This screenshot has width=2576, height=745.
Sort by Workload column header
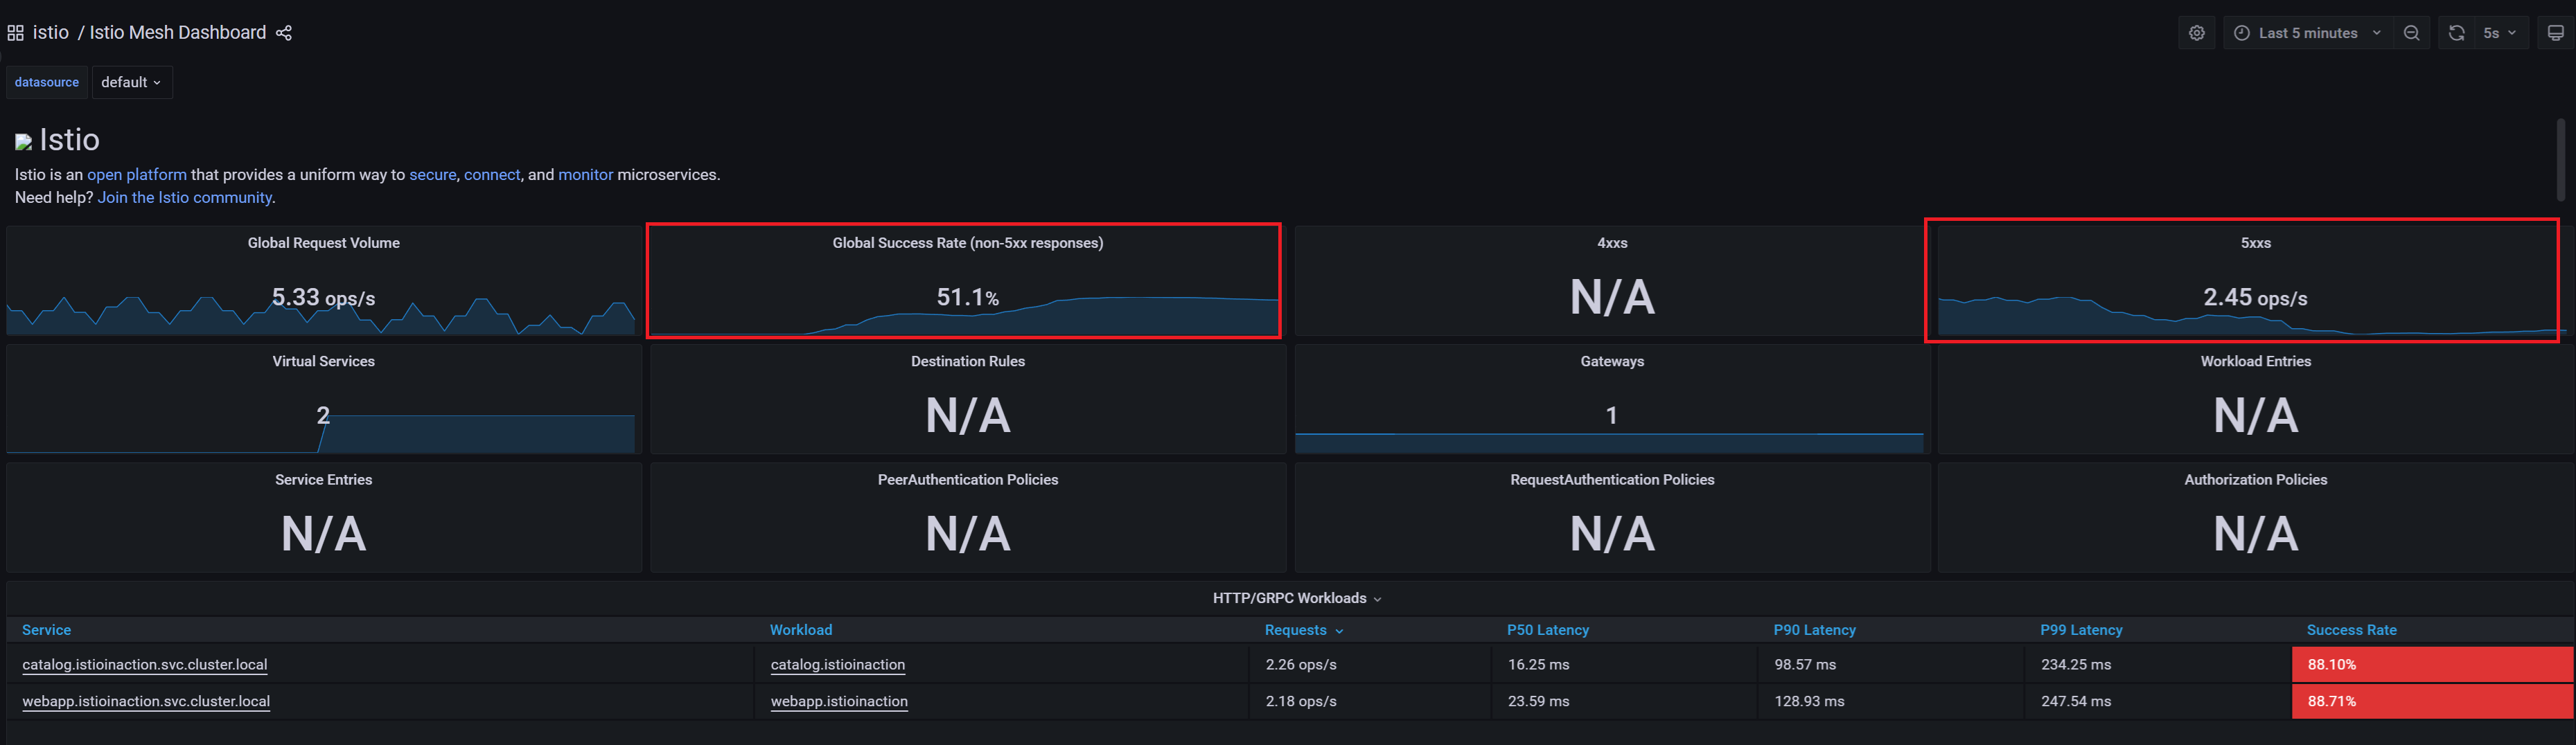click(x=800, y=630)
